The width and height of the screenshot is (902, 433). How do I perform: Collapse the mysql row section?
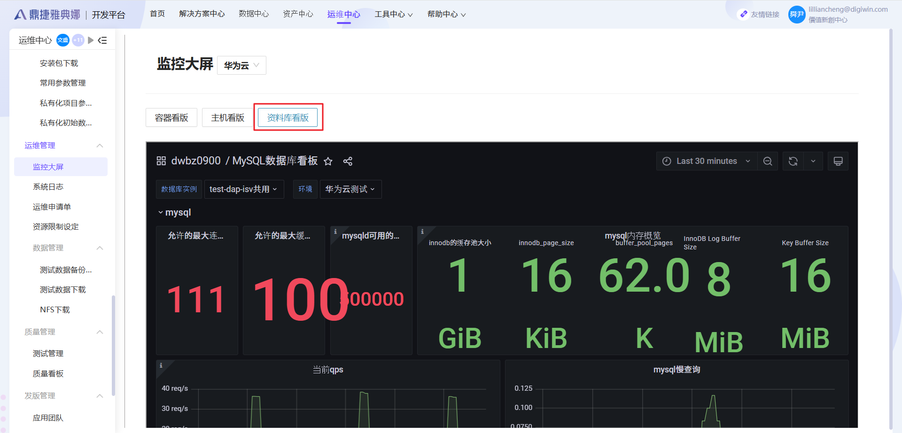pyautogui.click(x=161, y=213)
